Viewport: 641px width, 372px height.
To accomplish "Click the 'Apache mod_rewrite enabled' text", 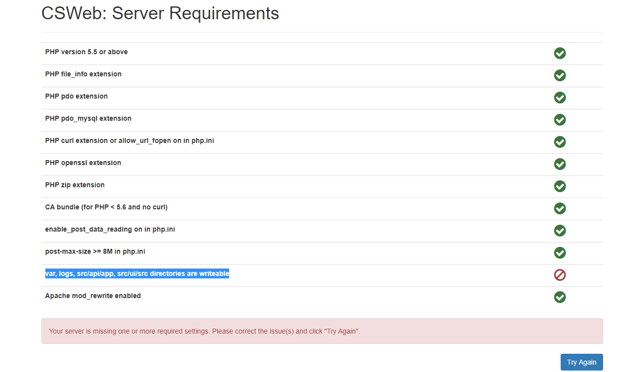I will pos(93,296).
